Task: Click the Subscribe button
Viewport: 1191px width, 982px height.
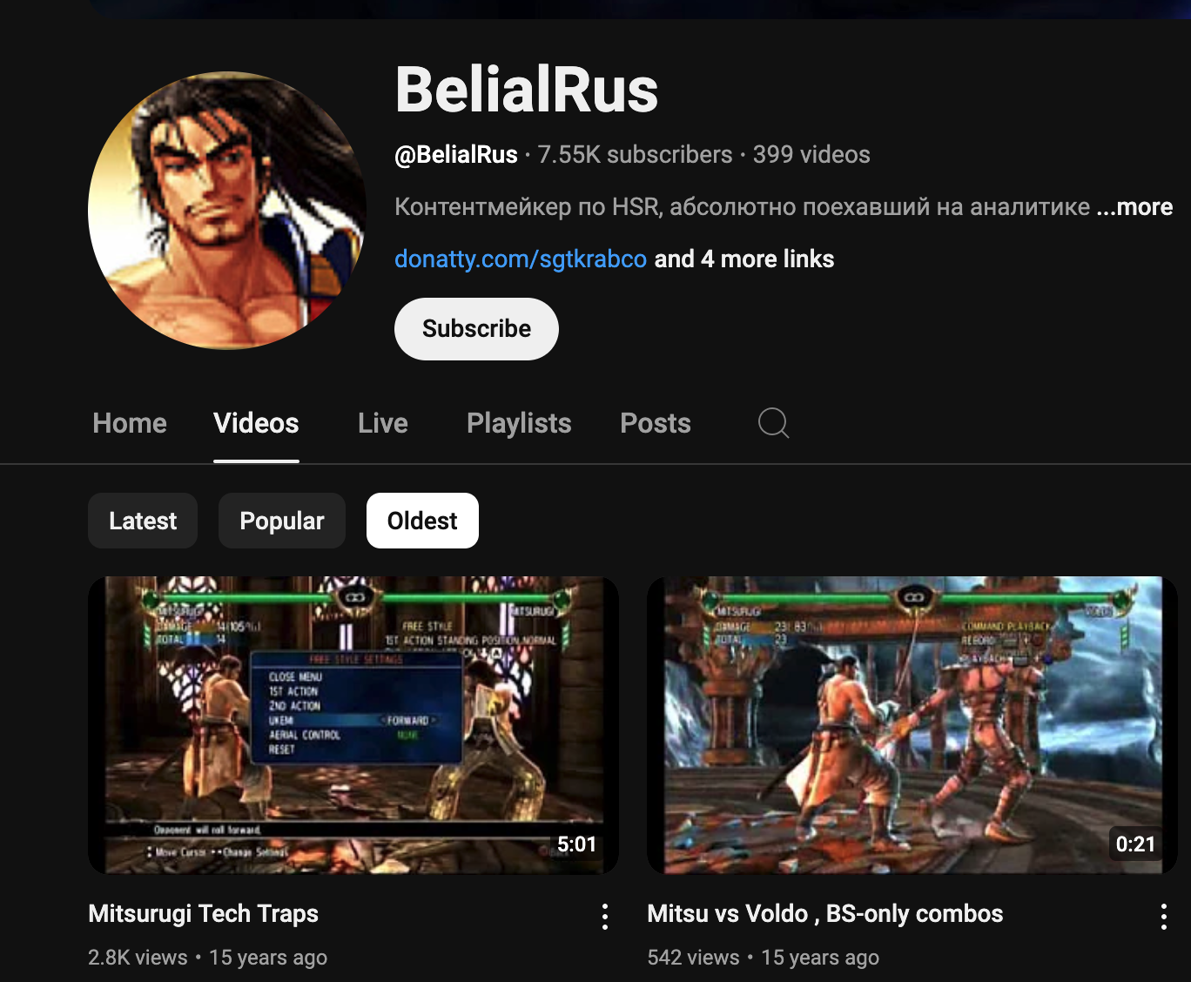Action: click(476, 329)
